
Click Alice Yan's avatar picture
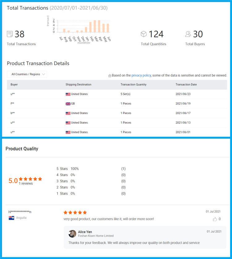(72, 234)
